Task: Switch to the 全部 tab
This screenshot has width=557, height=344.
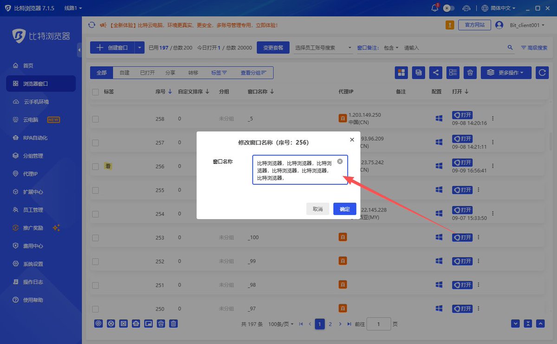Action: 101,72
